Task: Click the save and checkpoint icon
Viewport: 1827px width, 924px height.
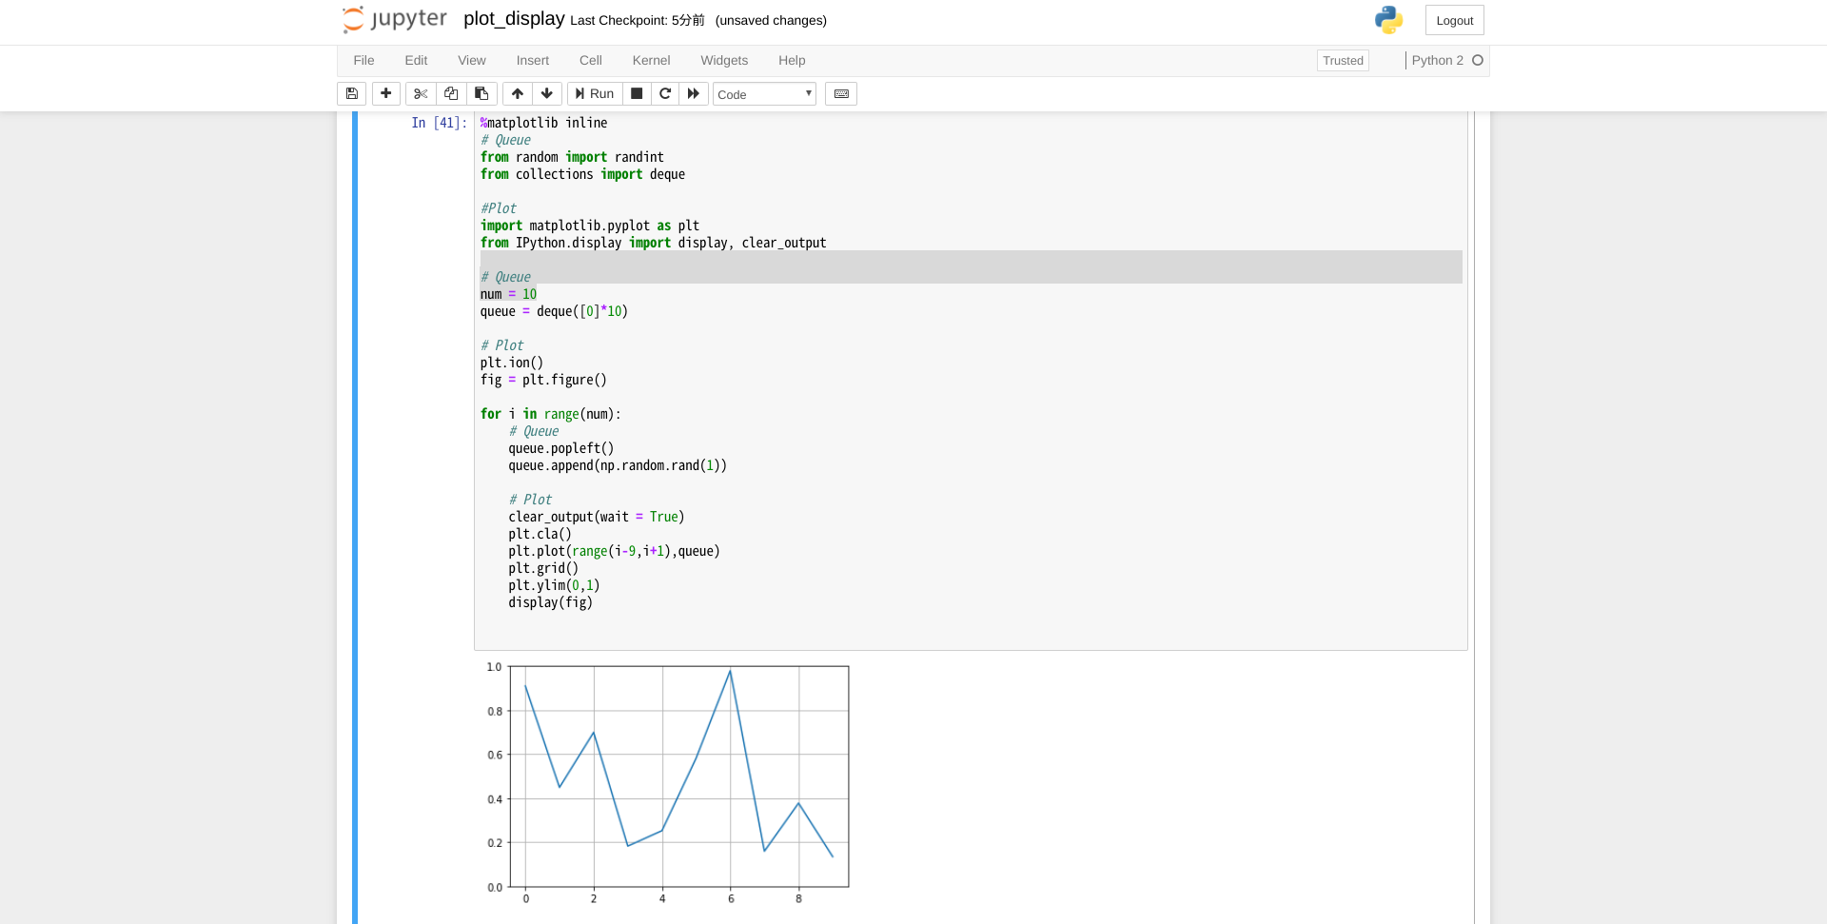Action: click(351, 93)
